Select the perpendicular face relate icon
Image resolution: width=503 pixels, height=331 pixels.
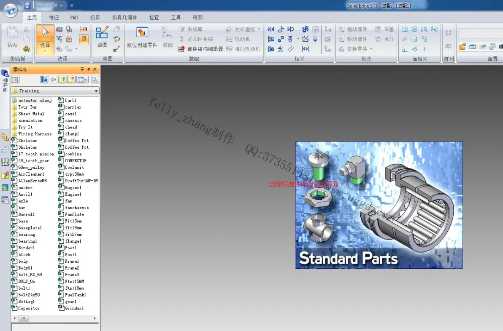[x=405, y=49]
